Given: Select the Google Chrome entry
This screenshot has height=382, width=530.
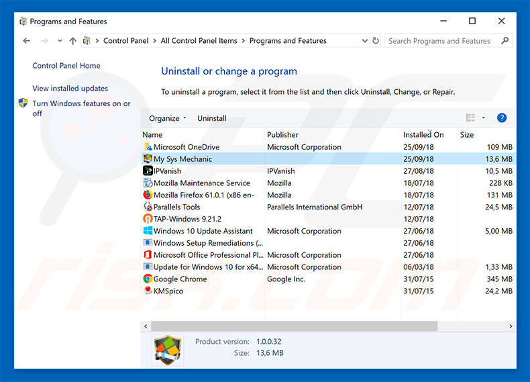Looking at the screenshot, I should [328, 279].
